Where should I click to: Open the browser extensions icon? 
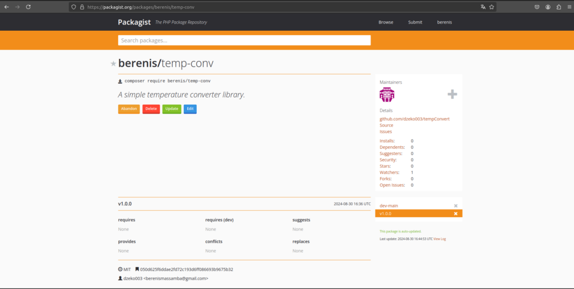[x=558, y=7]
